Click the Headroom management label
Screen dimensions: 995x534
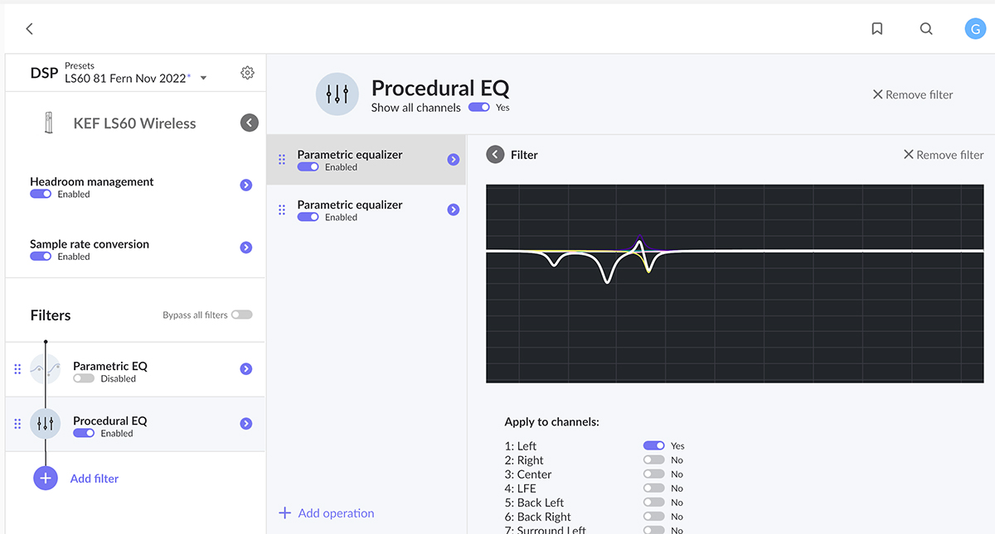tap(92, 181)
